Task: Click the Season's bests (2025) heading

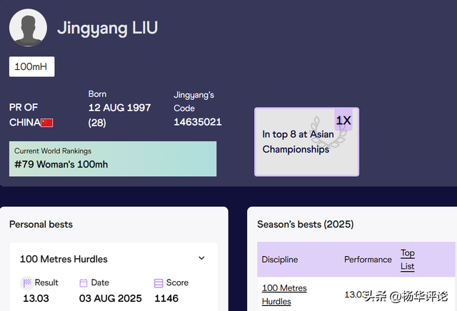Action: point(305,224)
